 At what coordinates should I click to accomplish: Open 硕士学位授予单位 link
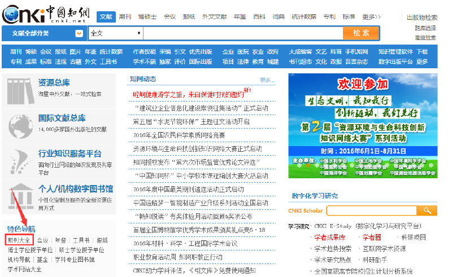point(81,250)
